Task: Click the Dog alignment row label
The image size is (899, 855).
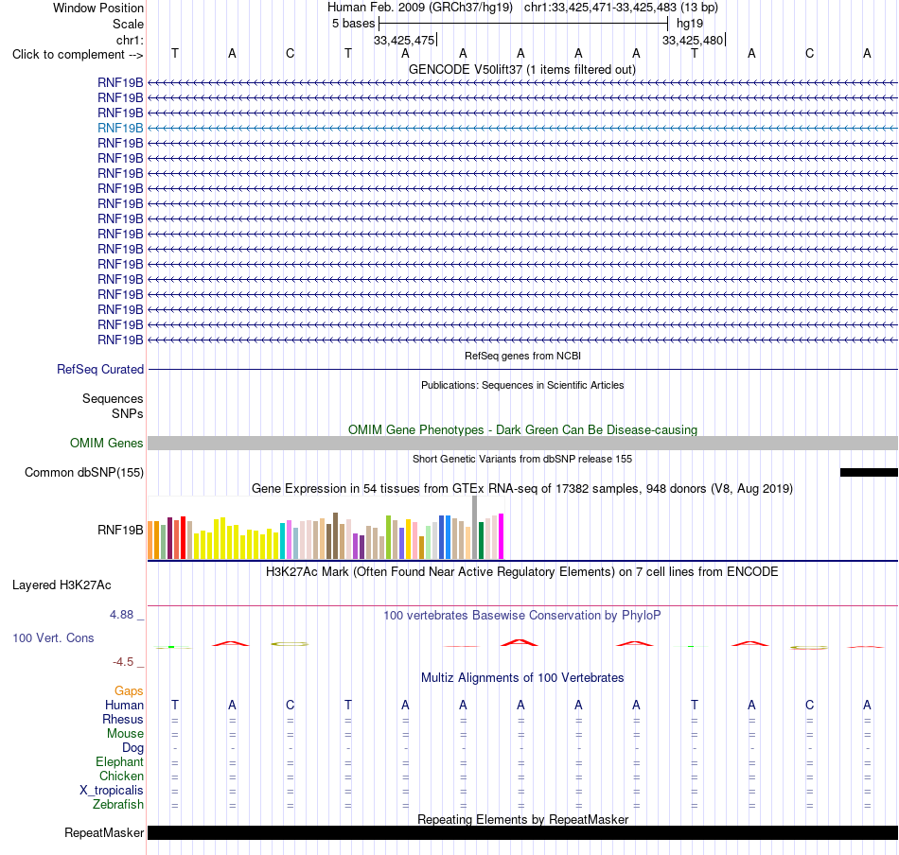Action: point(133,748)
